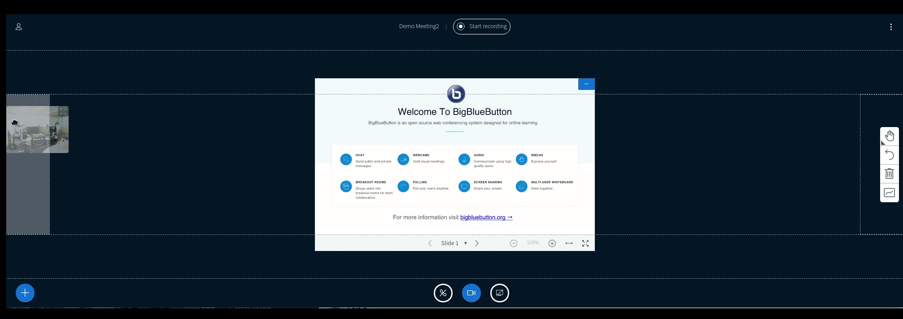Select the webcam video thumbnail
The height and width of the screenshot is (319, 903).
coord(37,130)
